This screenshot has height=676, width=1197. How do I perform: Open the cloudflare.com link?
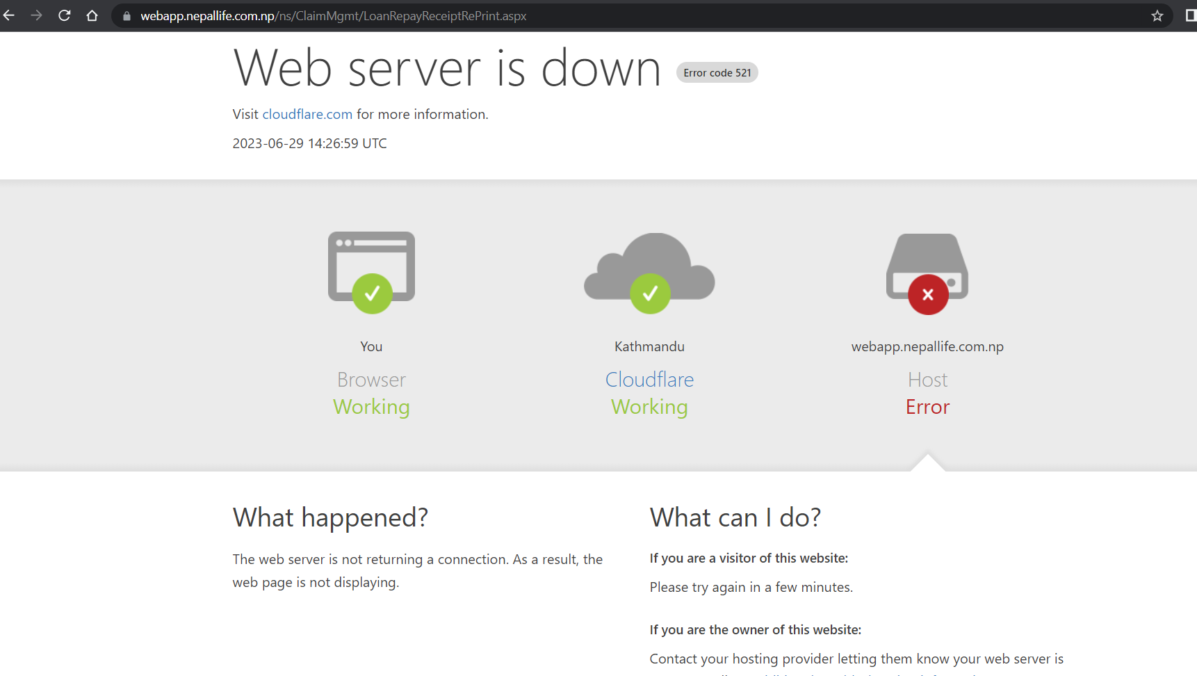click(307, 114)
